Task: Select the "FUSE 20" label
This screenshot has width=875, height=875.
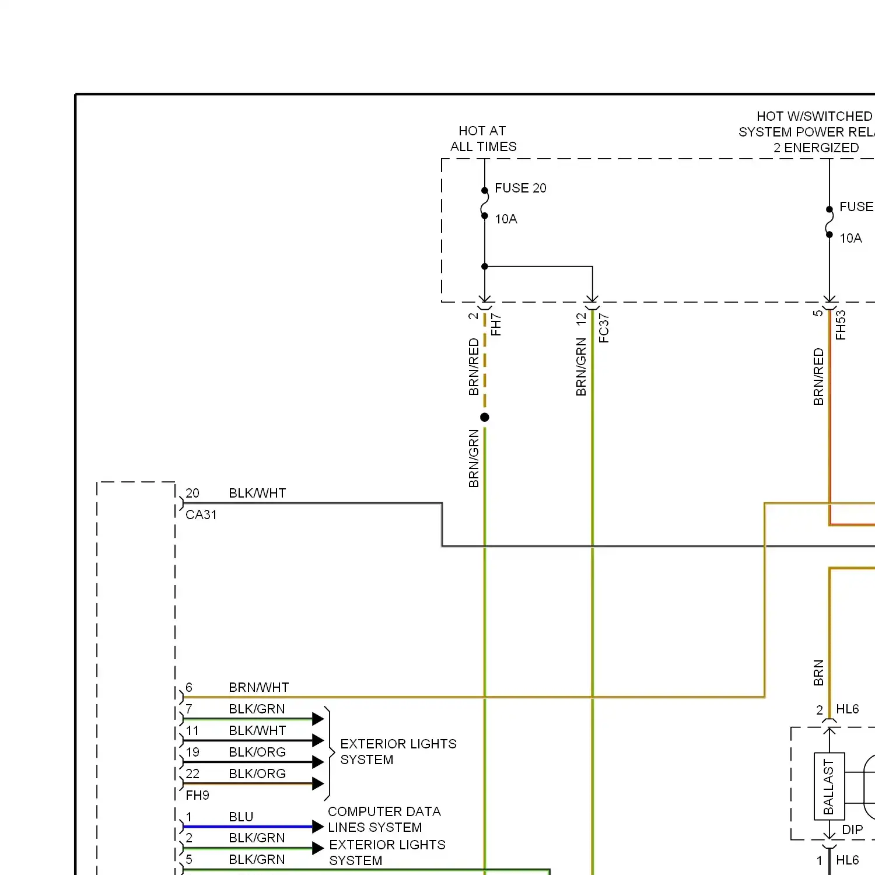Action: (520, 188)
